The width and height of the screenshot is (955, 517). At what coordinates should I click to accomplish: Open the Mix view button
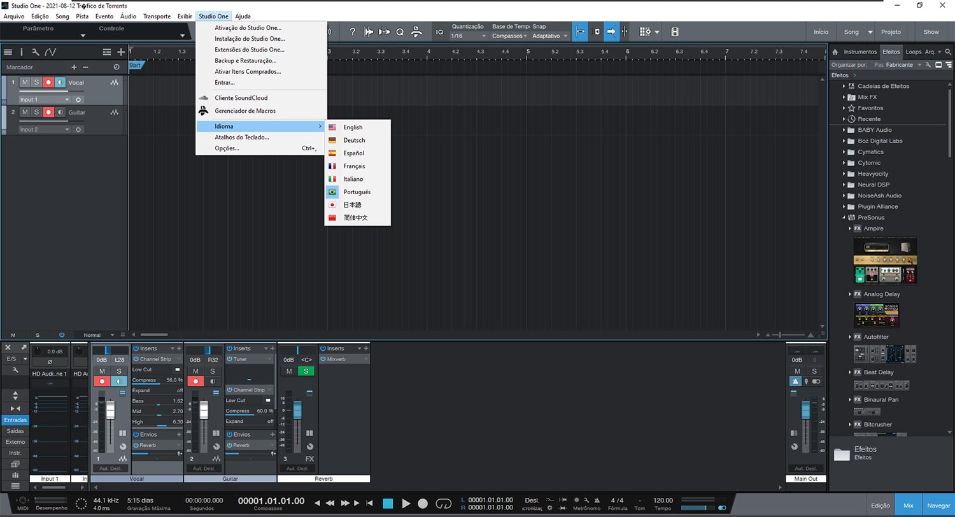(909, 505)
